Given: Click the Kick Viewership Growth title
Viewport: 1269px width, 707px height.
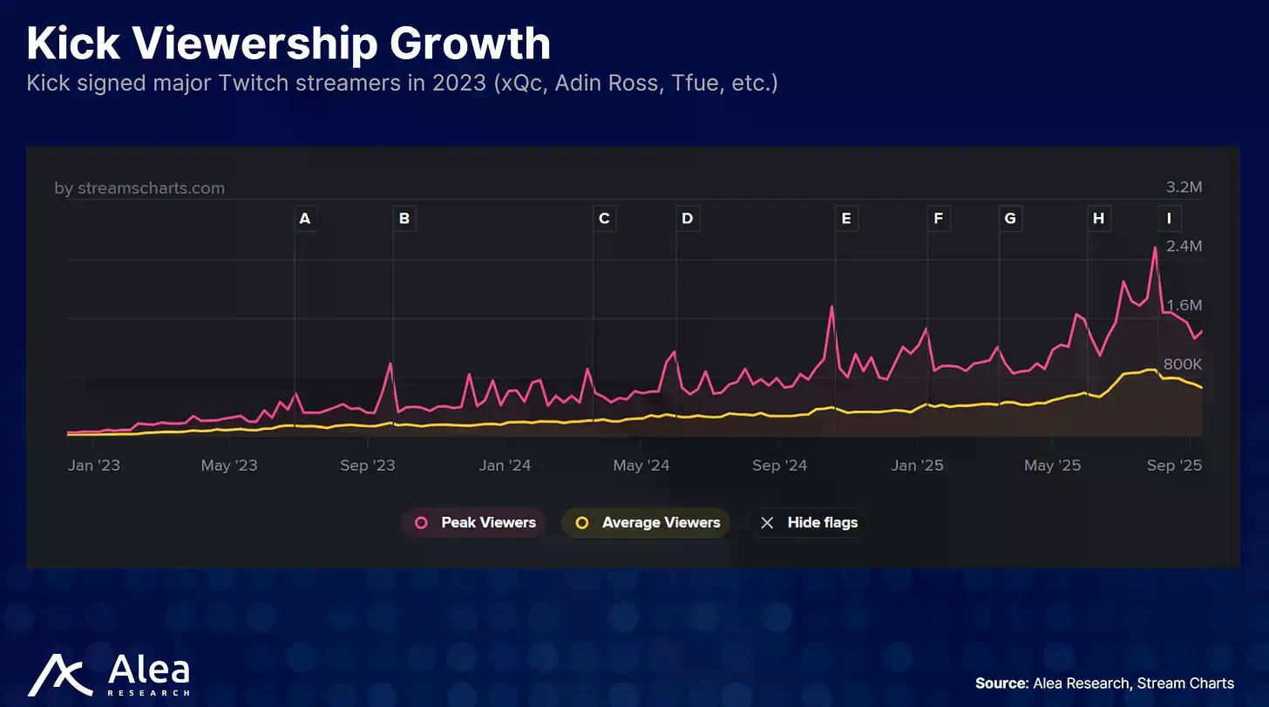Looking at the screenshot, I should click(x=288, y=44).
